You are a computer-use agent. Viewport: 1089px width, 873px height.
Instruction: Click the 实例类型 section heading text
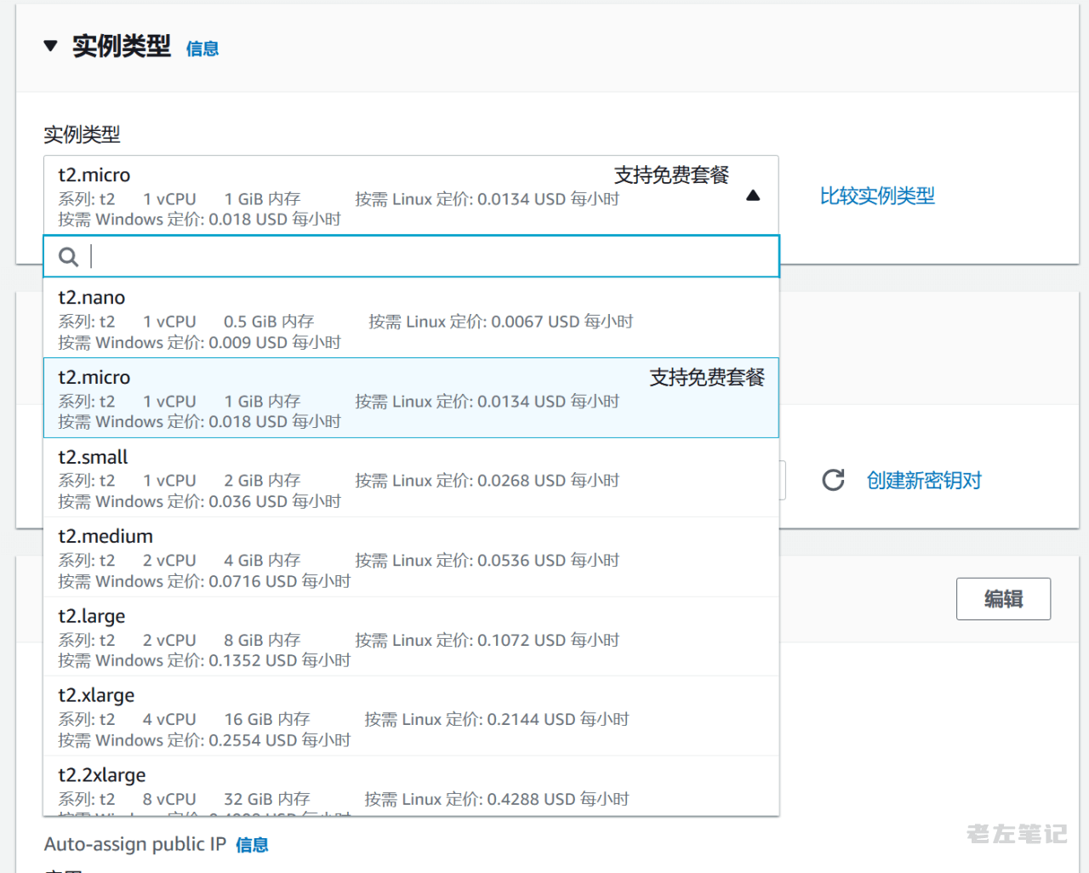click(121, 46)
